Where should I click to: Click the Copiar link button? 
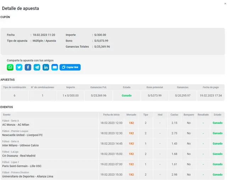coord(70,67)
